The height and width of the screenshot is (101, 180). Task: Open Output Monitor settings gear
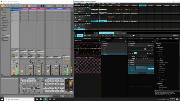(100, 40)
